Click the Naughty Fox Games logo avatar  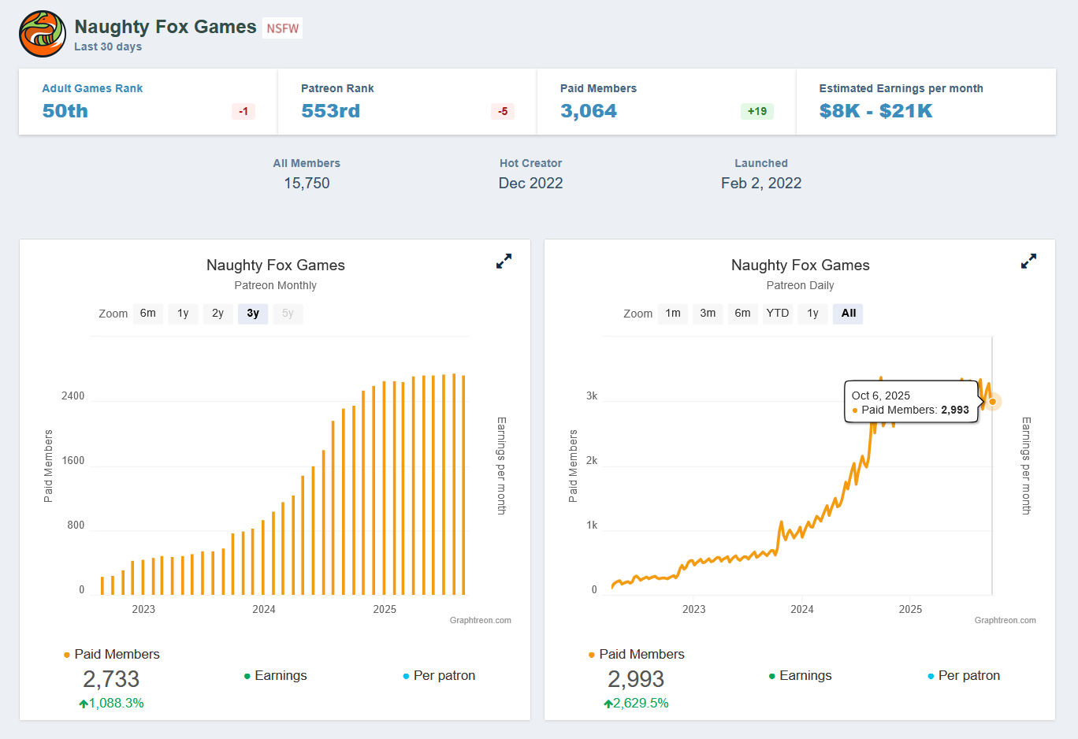point(43,34)
